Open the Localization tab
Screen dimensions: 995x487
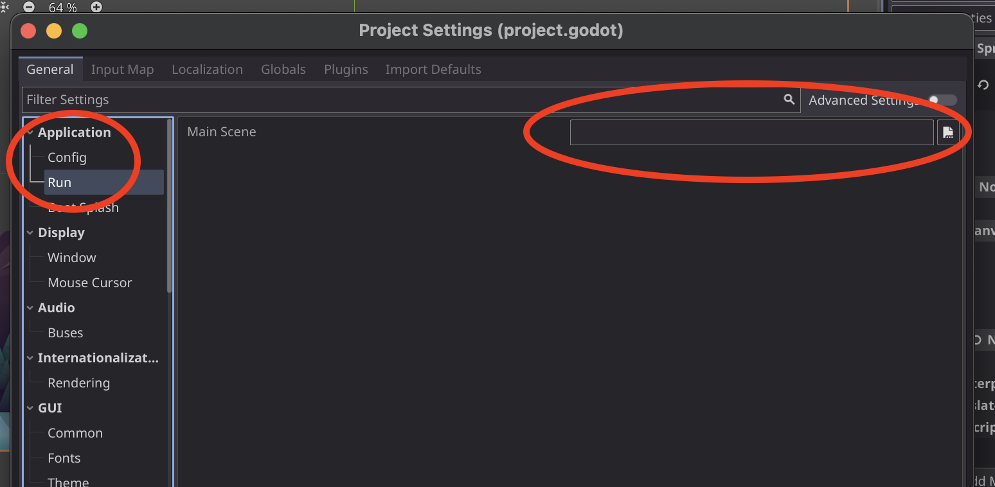[x=207, y=69]
